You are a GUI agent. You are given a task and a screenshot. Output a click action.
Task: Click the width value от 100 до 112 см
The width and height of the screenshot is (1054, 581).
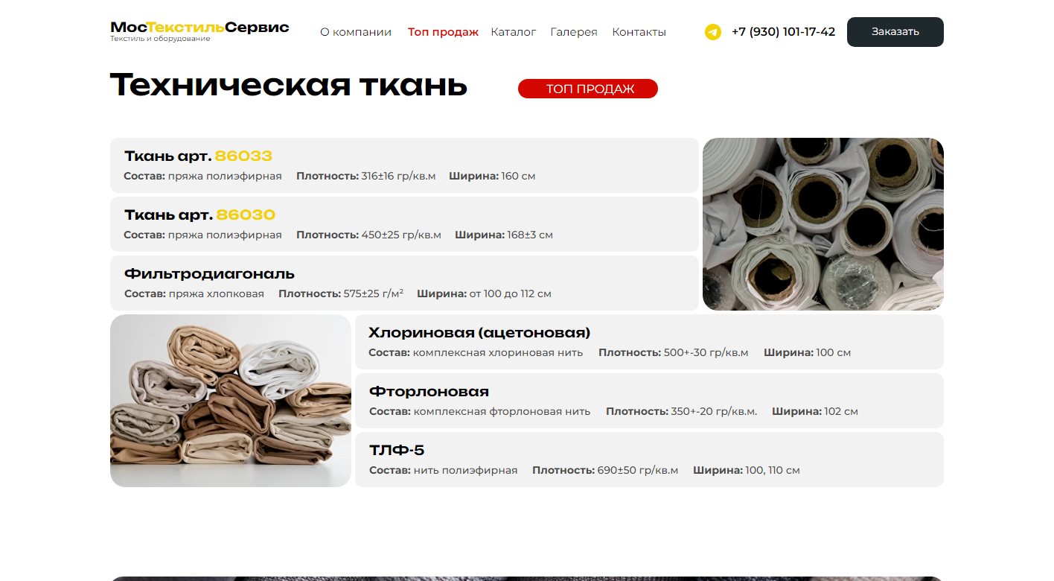tap(510, 294)
